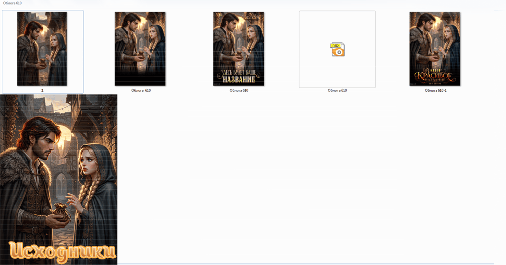Image resolution: width=506 pixels, height=265 pixels.
Task: Select the thumbnail of file "1"
Action: [x=42, y=49]
